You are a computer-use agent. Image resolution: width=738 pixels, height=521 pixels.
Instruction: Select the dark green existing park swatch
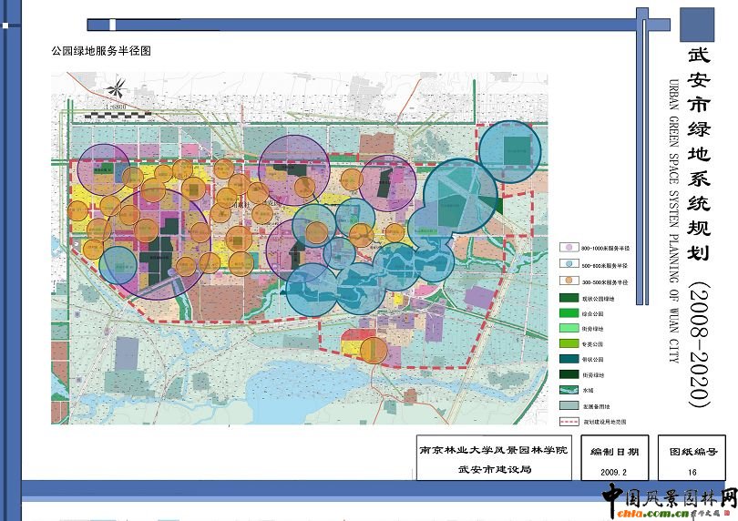(x=570, y=298)
